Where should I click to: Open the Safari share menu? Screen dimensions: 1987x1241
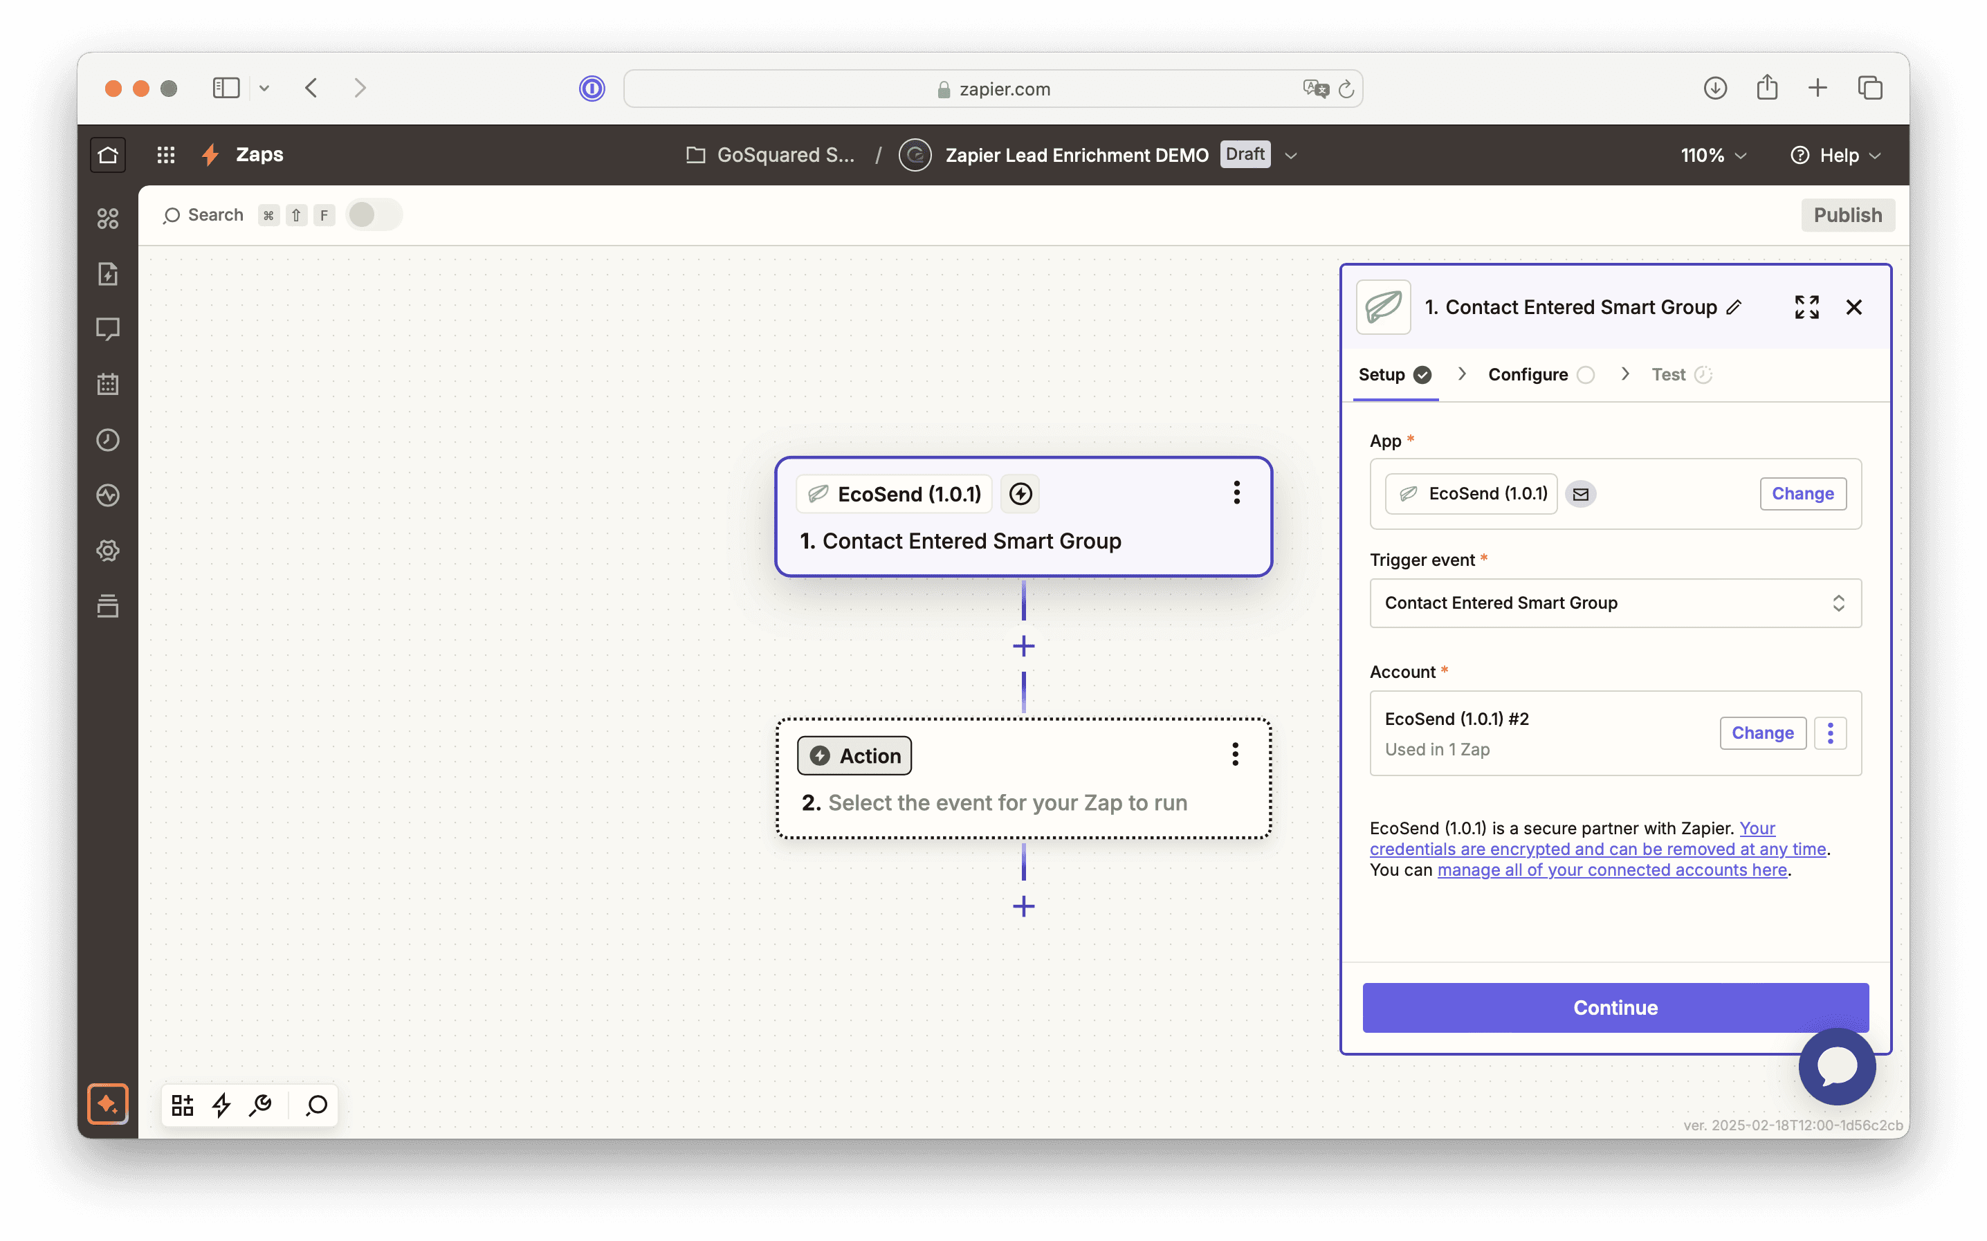1766,87
